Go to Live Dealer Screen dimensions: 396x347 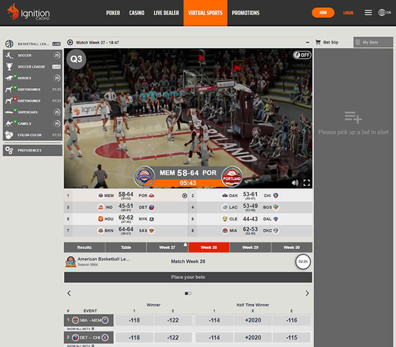coord(166,13)
